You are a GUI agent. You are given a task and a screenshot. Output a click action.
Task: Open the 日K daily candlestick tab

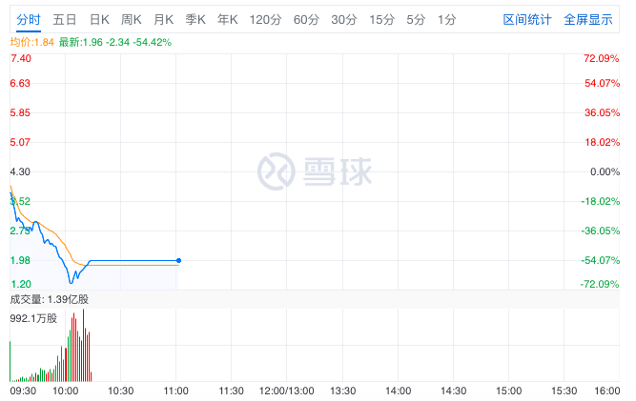(99, 19)
